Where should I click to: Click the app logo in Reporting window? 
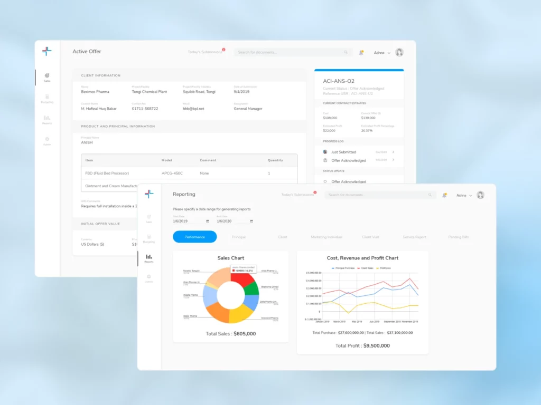pos(149,194)
